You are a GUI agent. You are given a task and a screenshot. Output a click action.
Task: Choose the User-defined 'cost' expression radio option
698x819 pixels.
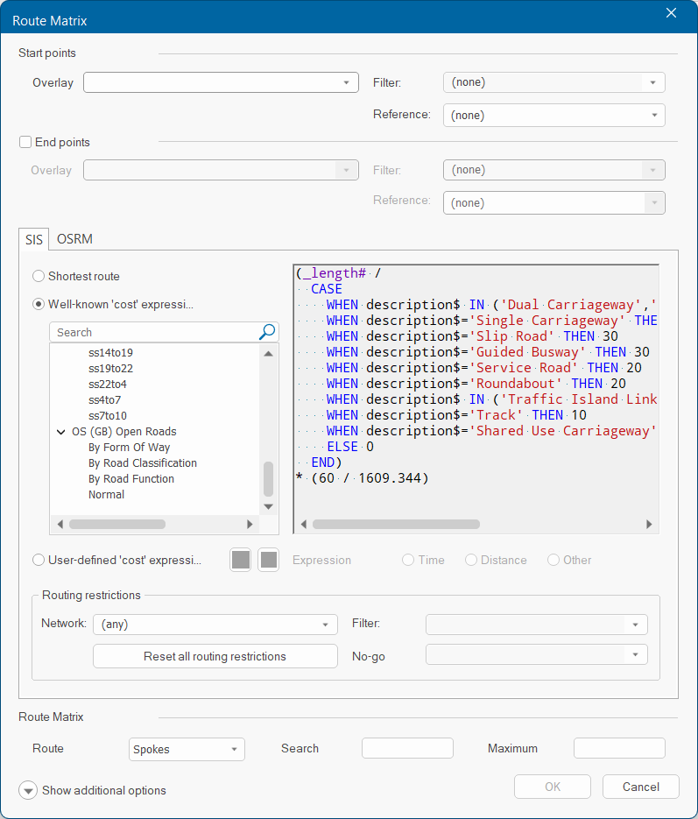point(39,560)
